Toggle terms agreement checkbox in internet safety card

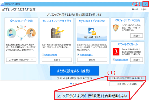coord(43,55)
